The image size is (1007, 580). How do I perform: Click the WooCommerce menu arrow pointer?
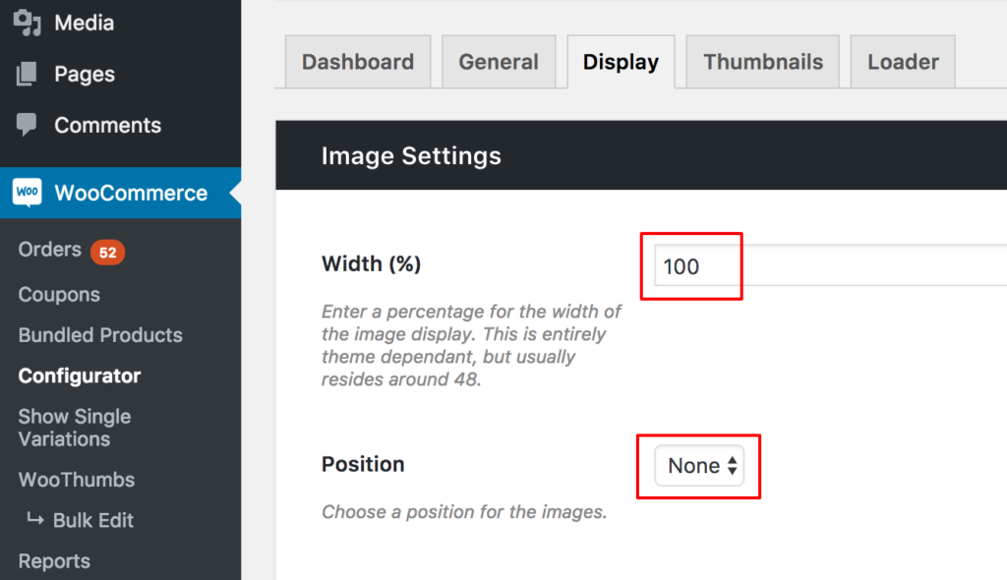(x=234, y=193)
